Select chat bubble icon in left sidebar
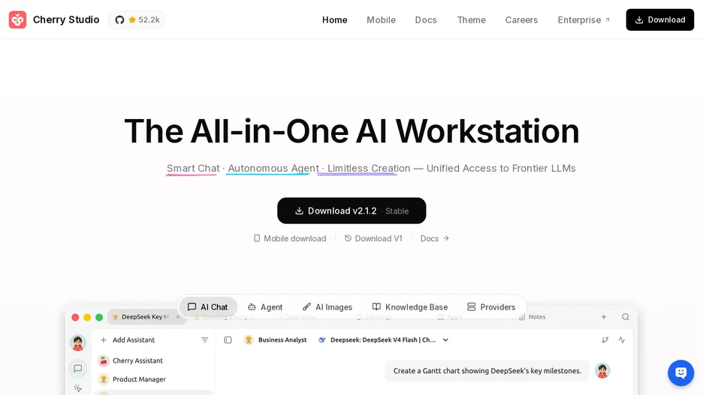 point(77,369)
